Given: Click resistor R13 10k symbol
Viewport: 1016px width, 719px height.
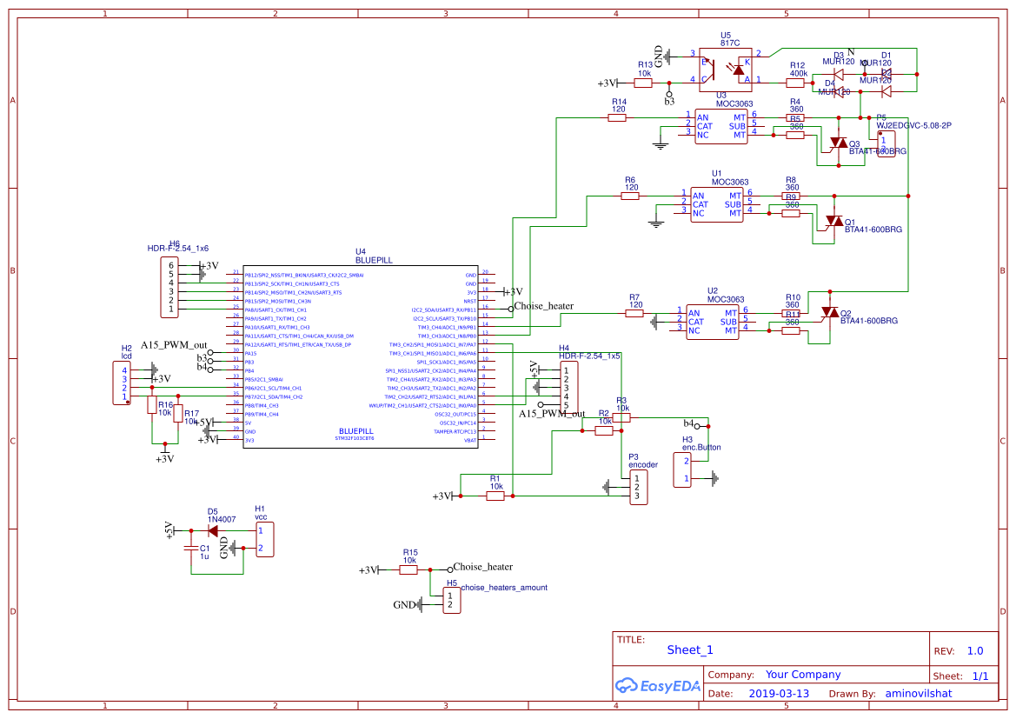Looking at the screenshot, I should click(x=644, y=81).
